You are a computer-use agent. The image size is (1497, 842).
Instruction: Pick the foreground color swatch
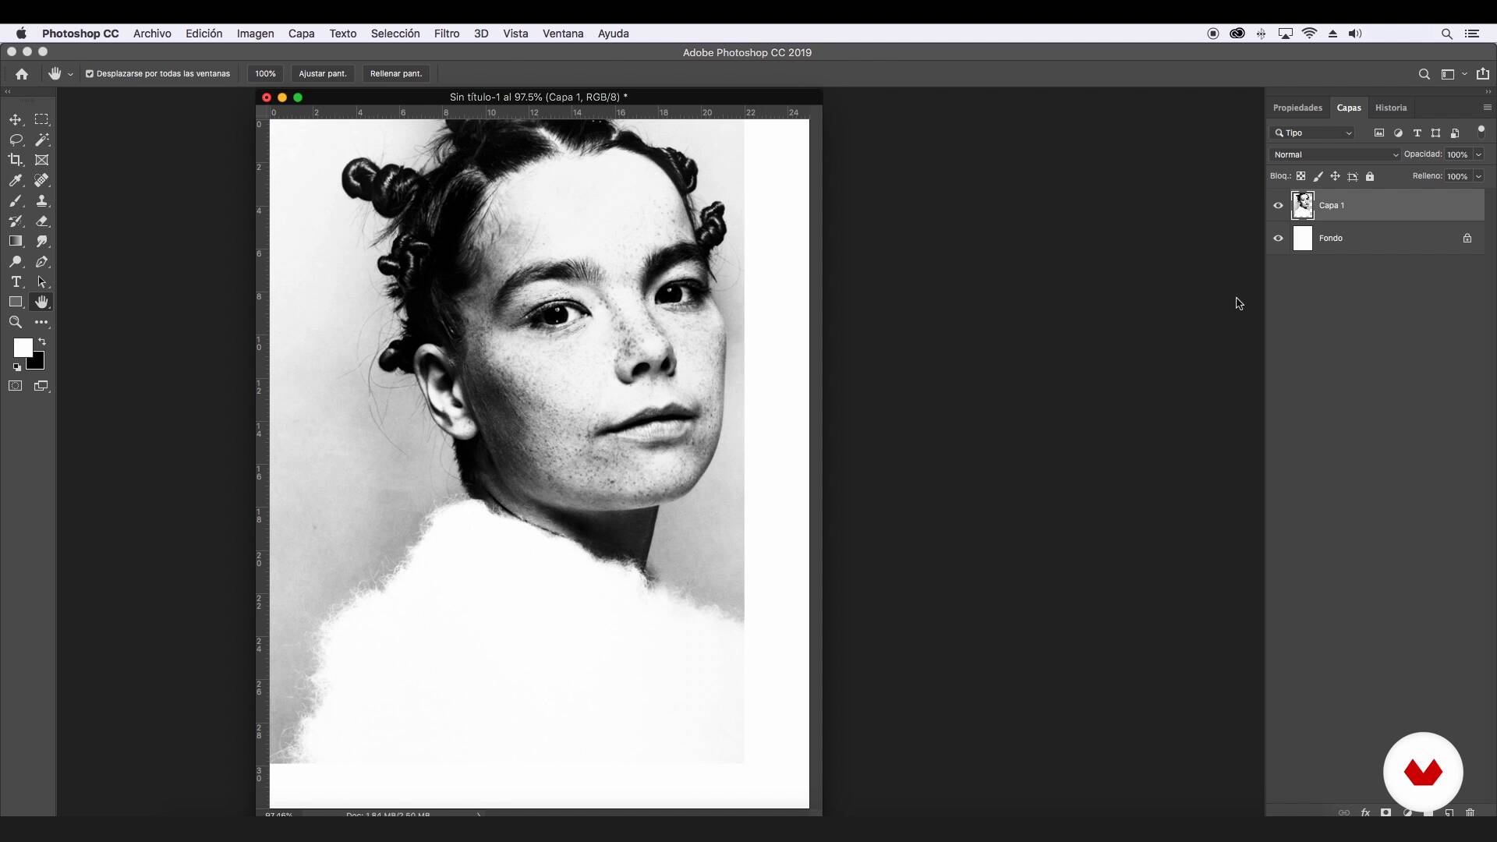23,347
